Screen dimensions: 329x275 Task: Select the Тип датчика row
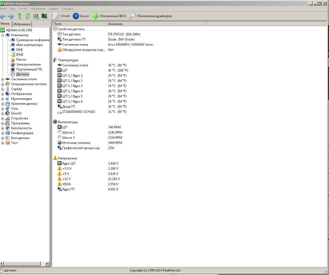189,34
